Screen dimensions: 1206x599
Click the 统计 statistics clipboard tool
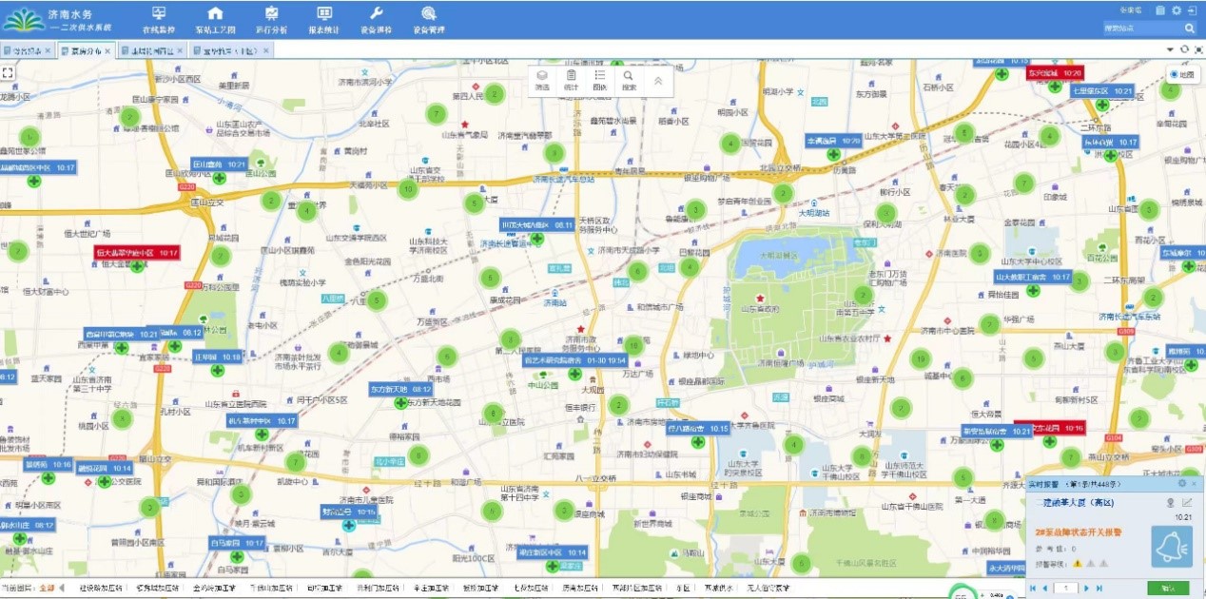pos(571,80)
